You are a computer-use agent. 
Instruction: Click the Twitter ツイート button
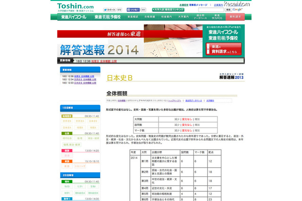point(109,9)
